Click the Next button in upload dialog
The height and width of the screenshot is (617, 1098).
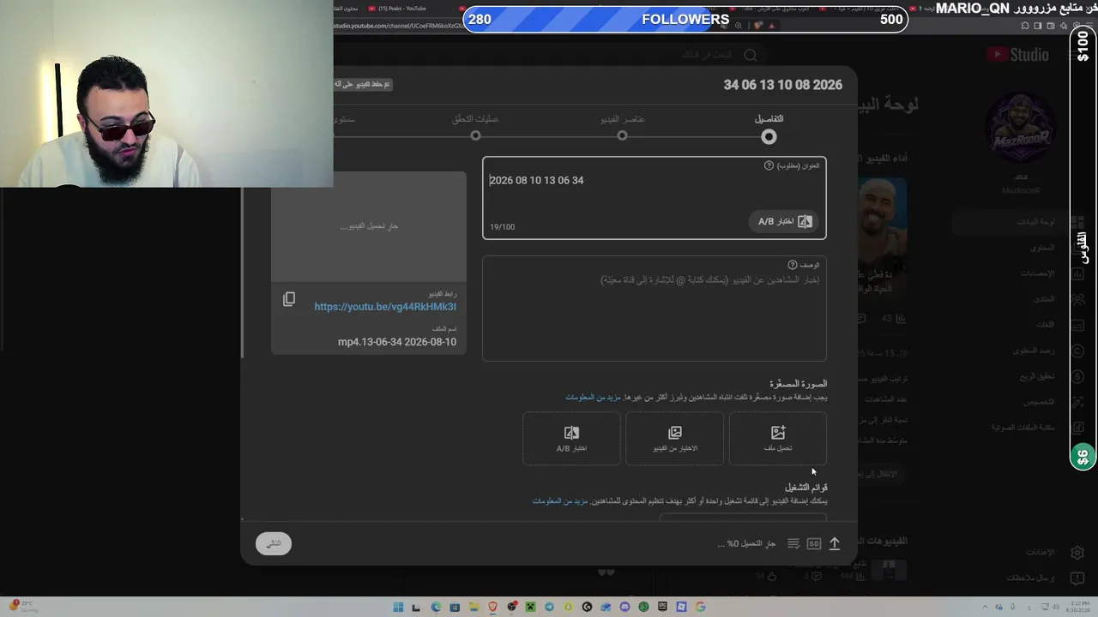point(274,543)
